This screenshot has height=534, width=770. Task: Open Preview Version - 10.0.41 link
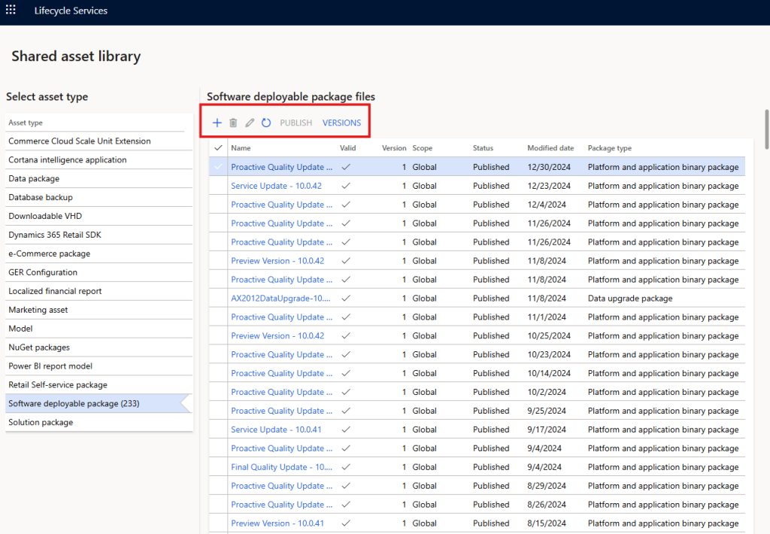click(x=277, y=523)
